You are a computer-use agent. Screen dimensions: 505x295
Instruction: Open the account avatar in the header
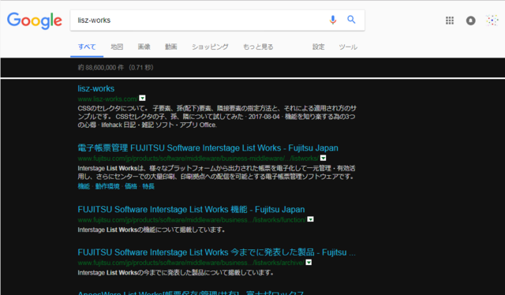pos(492,21)
